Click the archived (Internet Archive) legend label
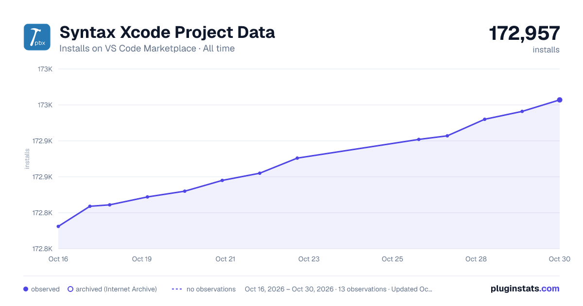Screen dimensions: 583x306 tap(116, 289)
